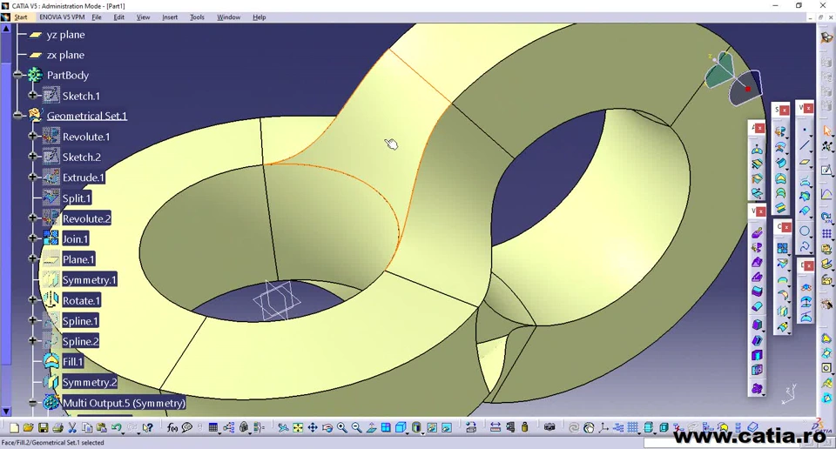This screenshot has height=449, width=836.
Task: Open the Insert menu
Action: click(x=170, y=17)
